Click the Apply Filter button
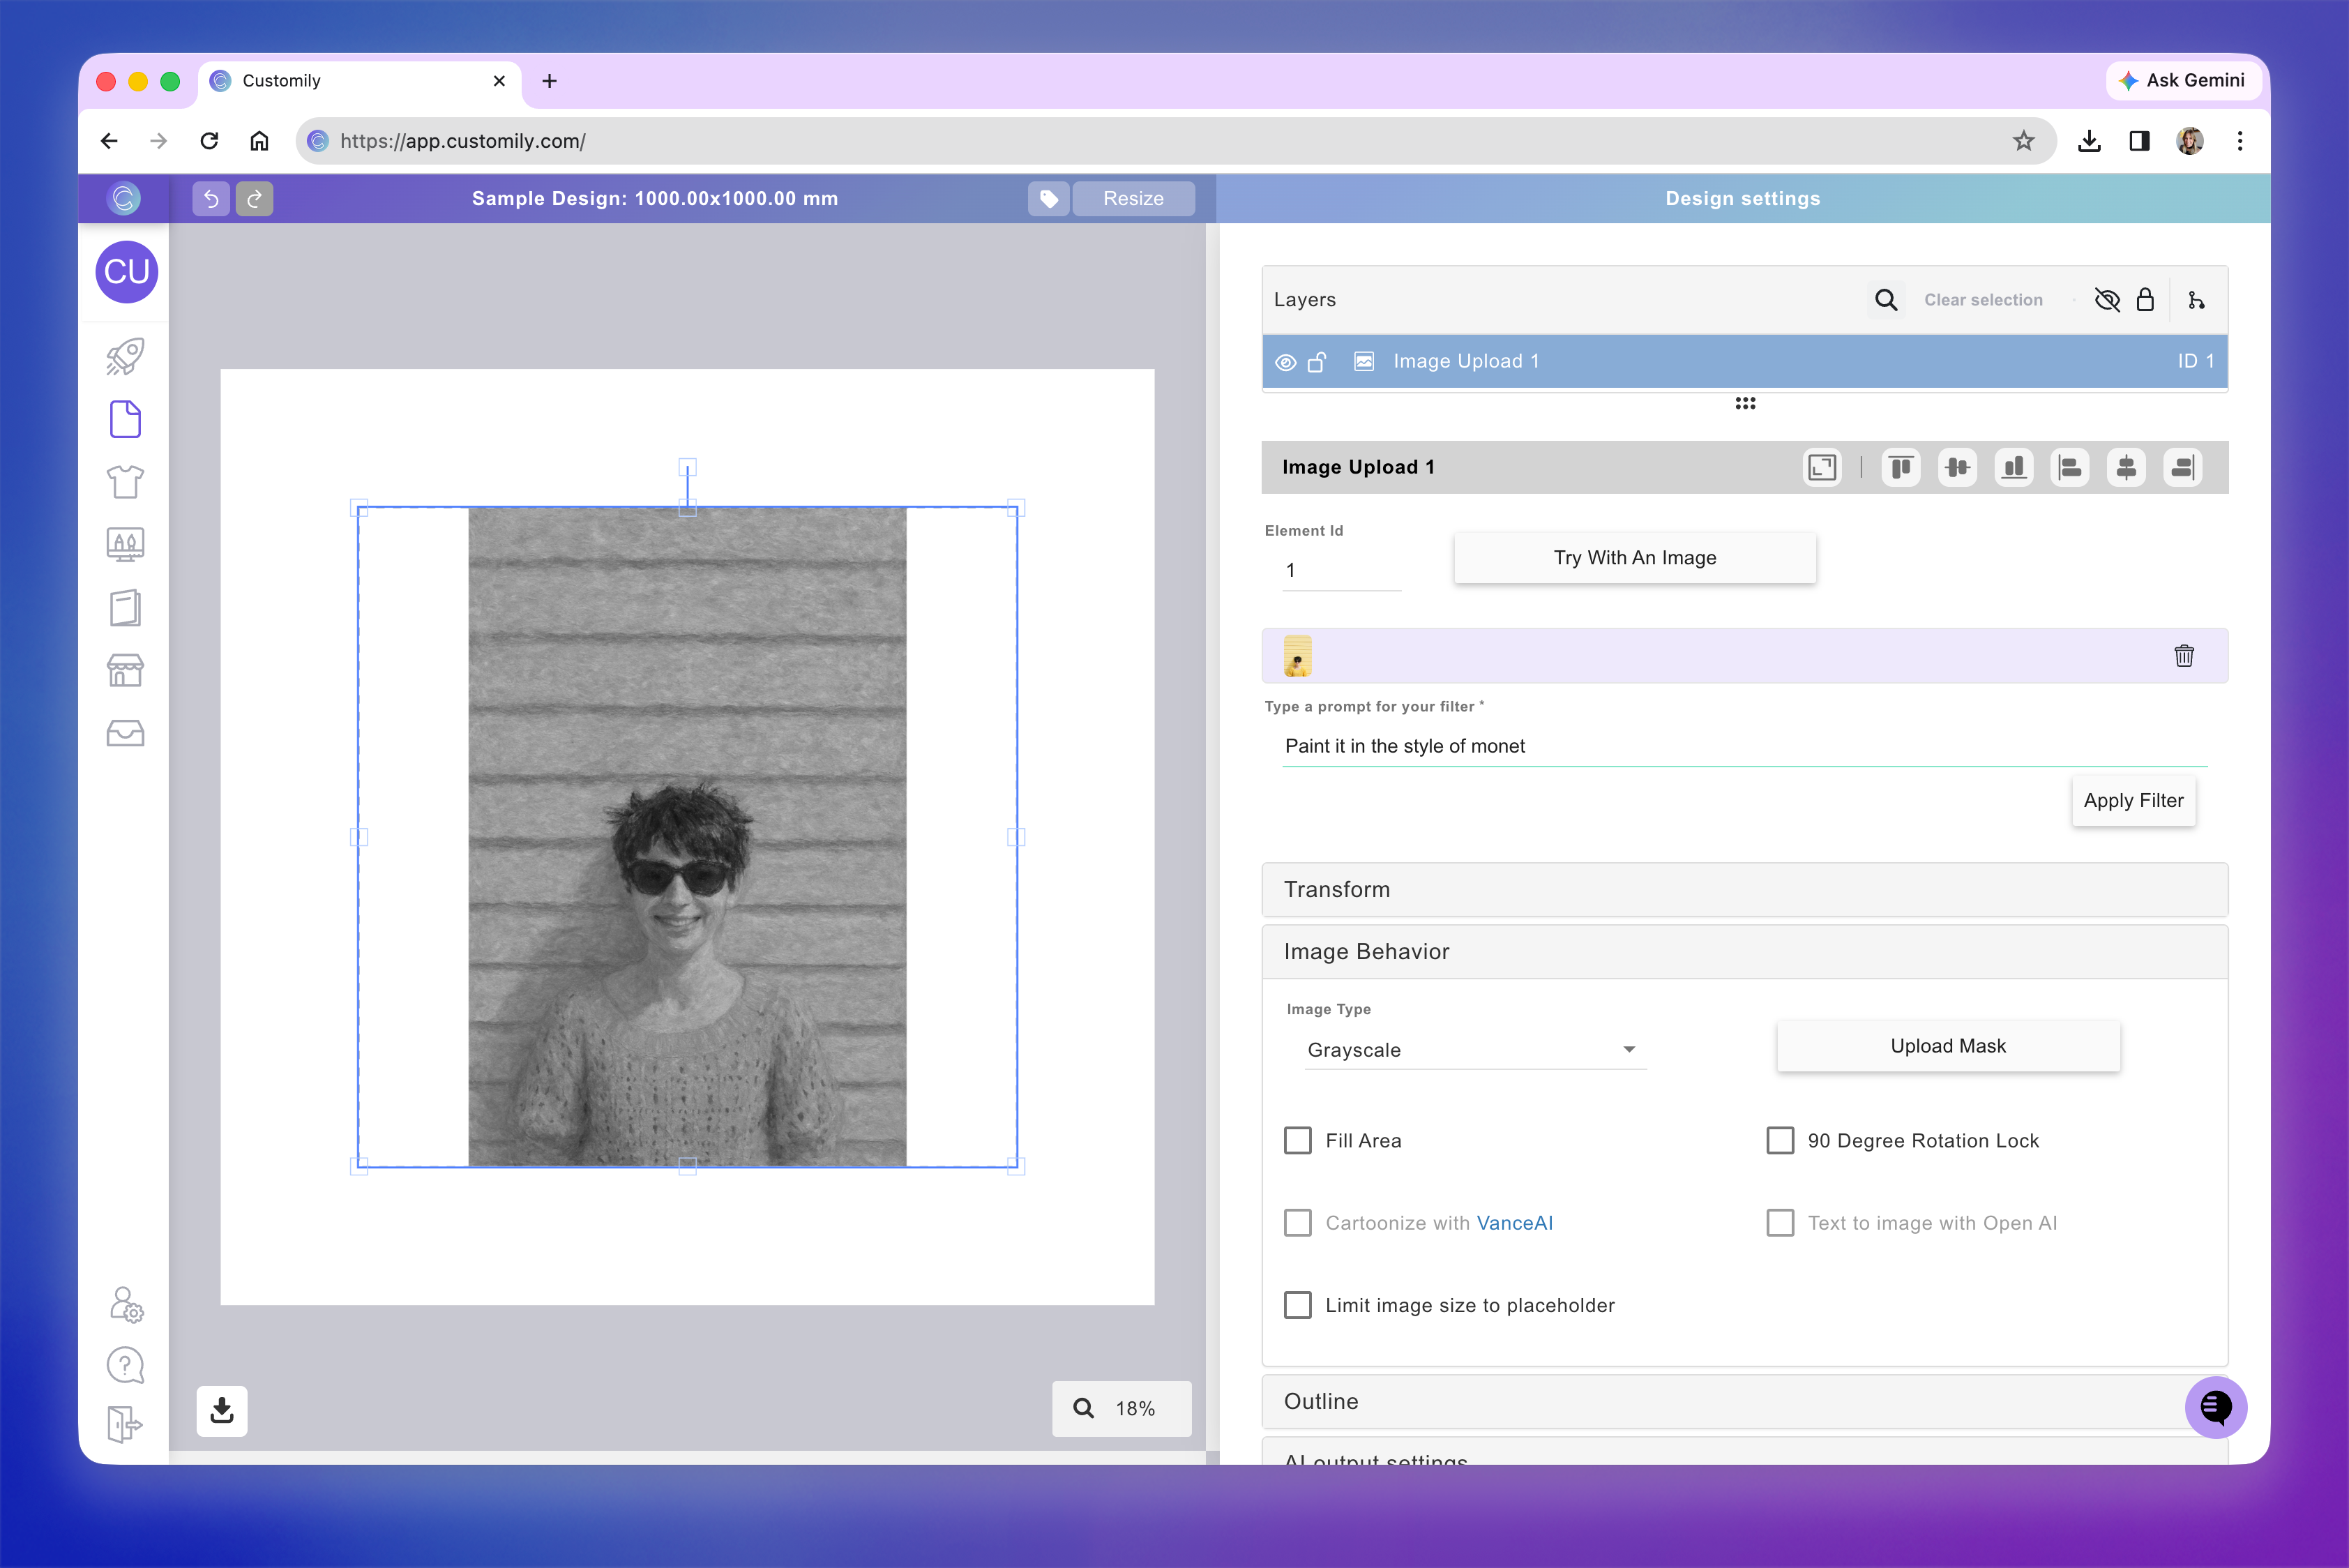Image resolution: width=2349 pixels, height=1568 pixels. click(x=2133, y=801)
